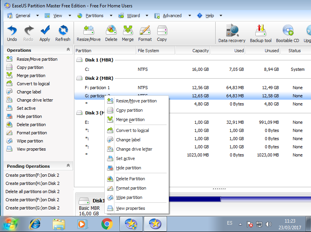Open the Data recovery tool
The image size is (311, 232).
click(232, 33)
